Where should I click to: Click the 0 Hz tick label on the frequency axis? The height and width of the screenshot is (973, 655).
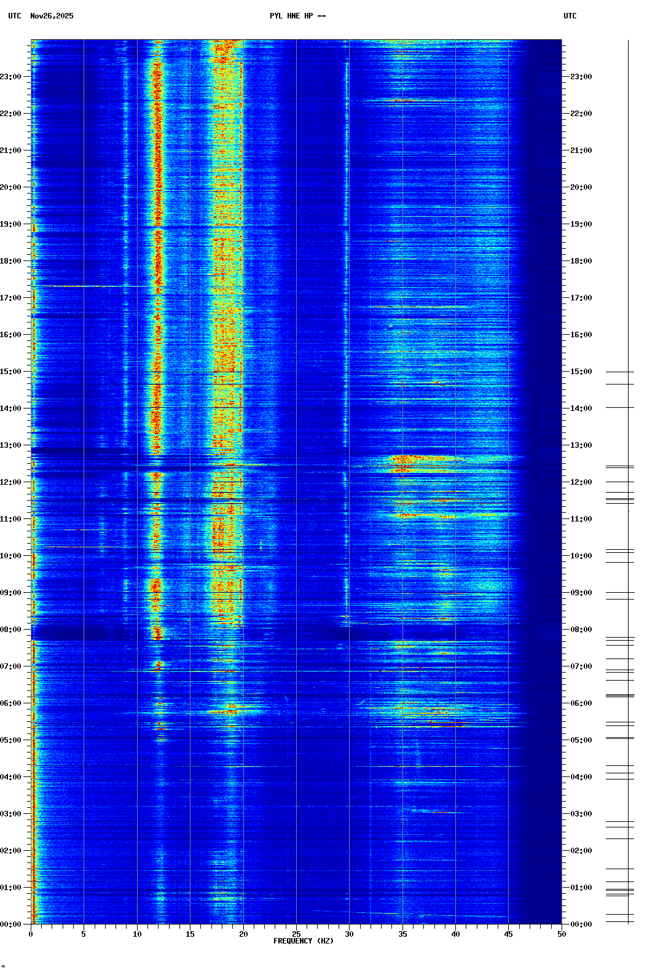pos(31,934)
